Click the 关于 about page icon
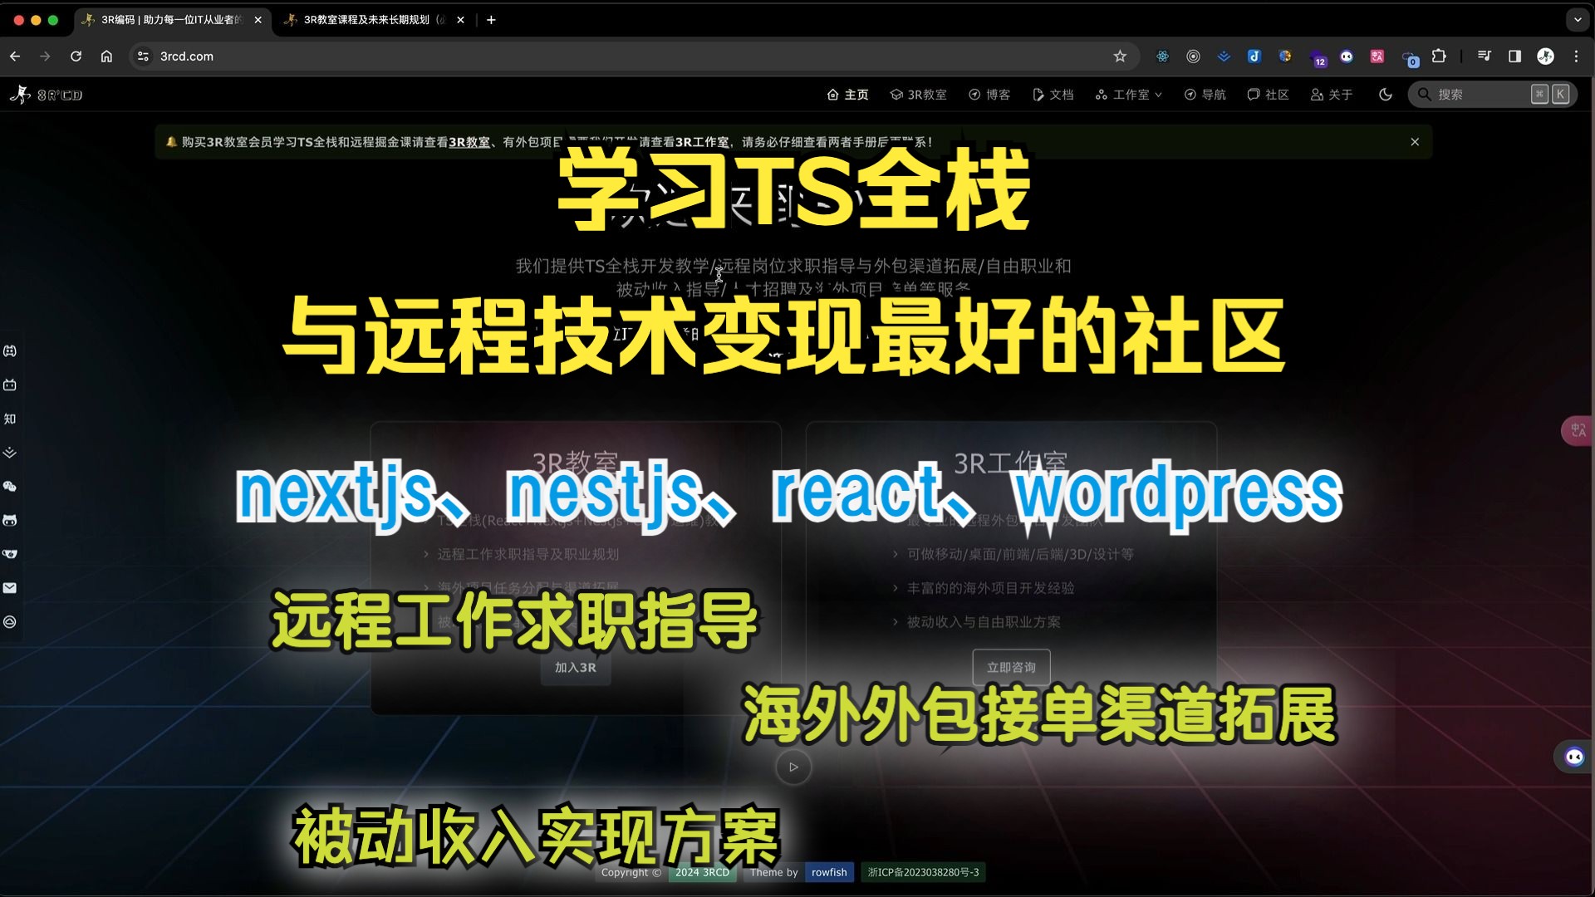 1314,94
